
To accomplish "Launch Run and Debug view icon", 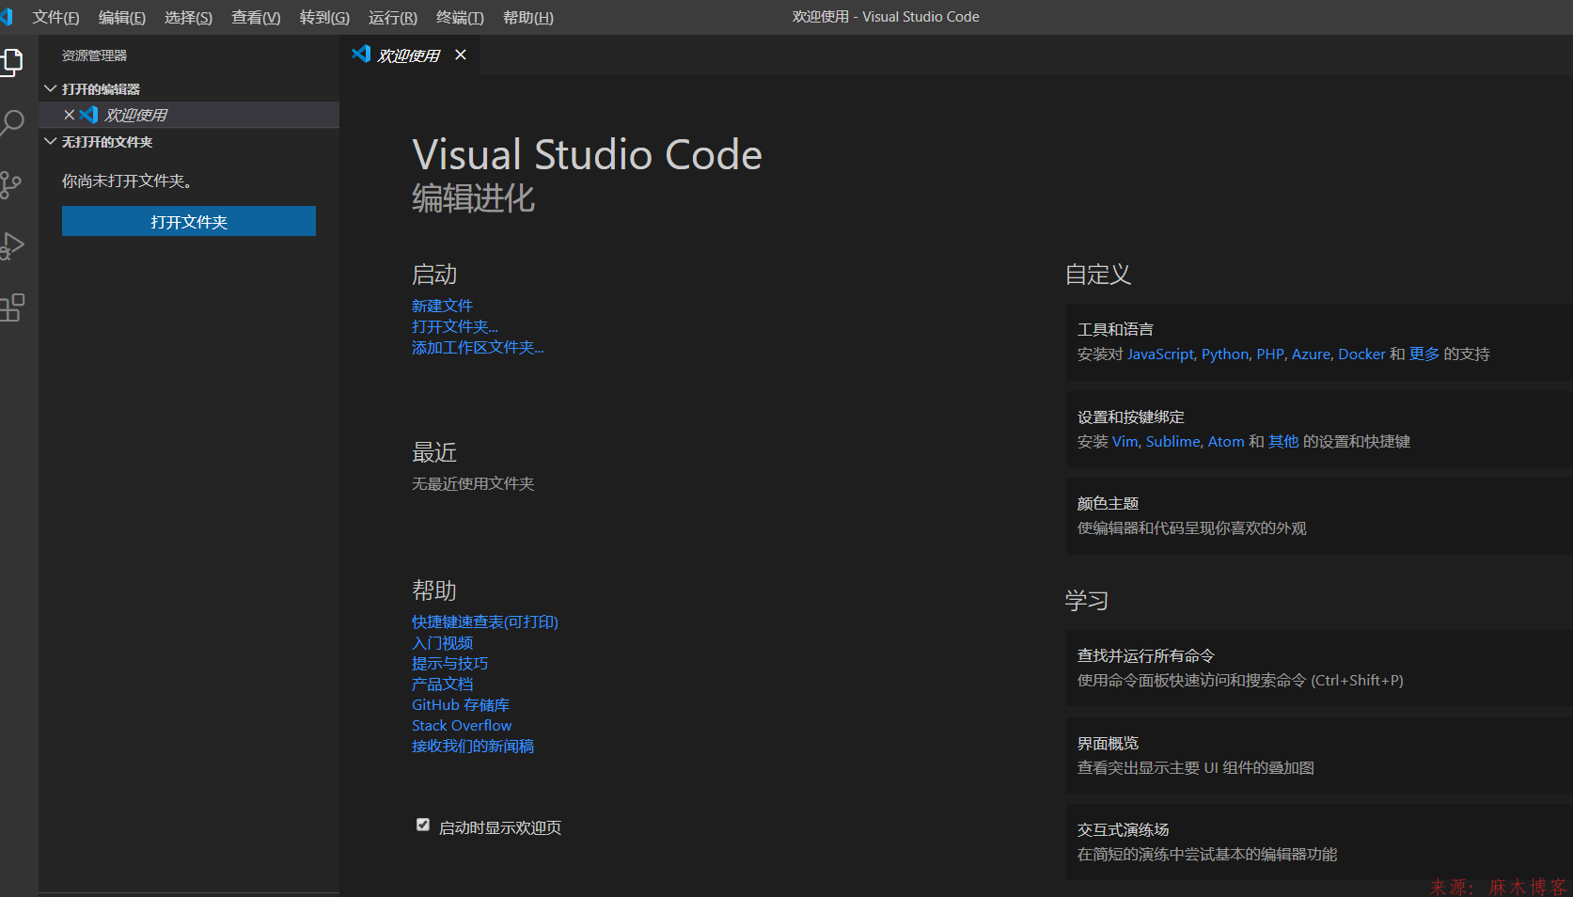I will [x=14, y=245].
